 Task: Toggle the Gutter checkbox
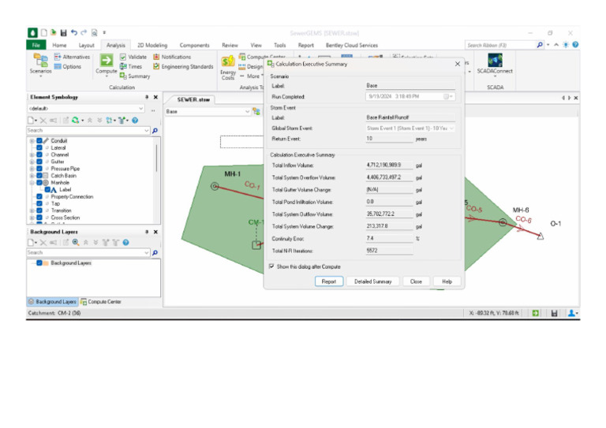click(39, 162)
